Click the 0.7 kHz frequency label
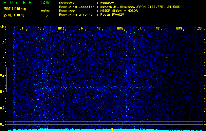 point(2,108)
